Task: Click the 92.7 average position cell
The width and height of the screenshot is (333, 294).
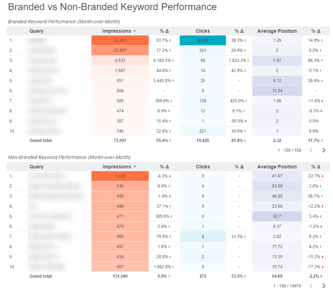Action: 277,216
